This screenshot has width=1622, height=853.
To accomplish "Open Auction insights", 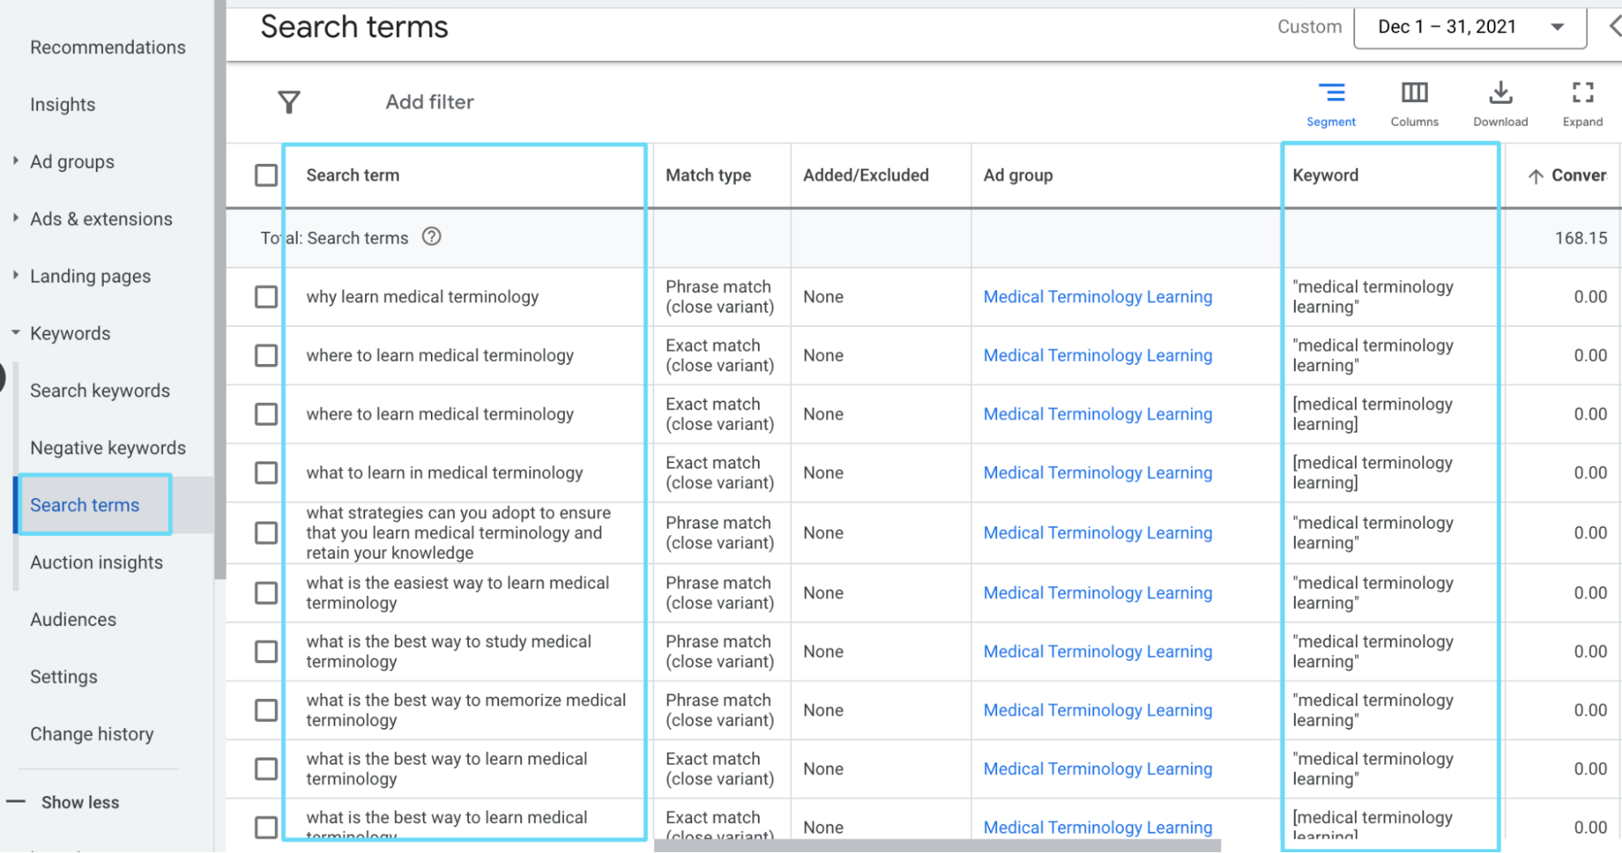I will [x=97, y=563].
